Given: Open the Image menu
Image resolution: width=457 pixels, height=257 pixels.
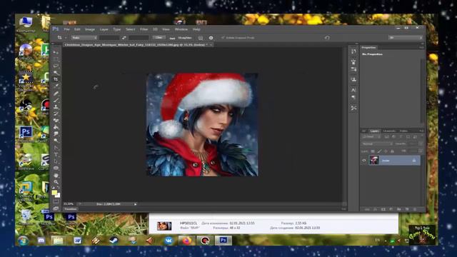Looking at the screenshot, I should pos(90,29).
